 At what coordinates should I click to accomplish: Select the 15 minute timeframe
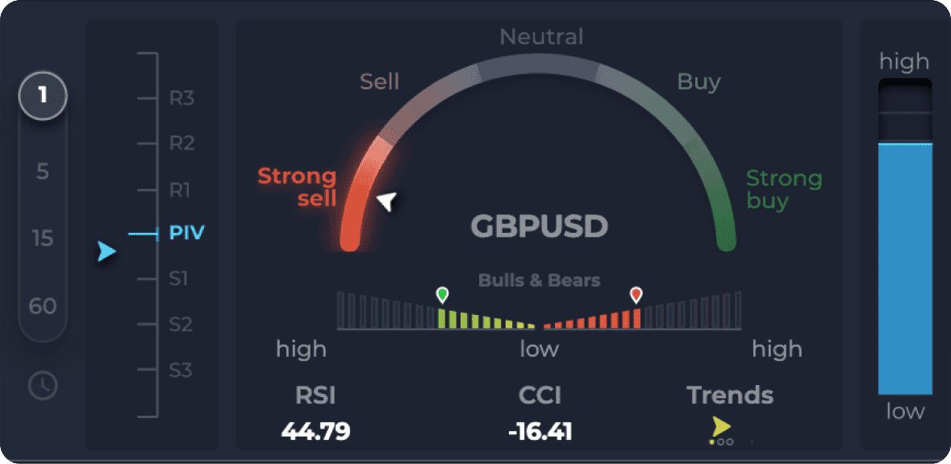[43, 238]
